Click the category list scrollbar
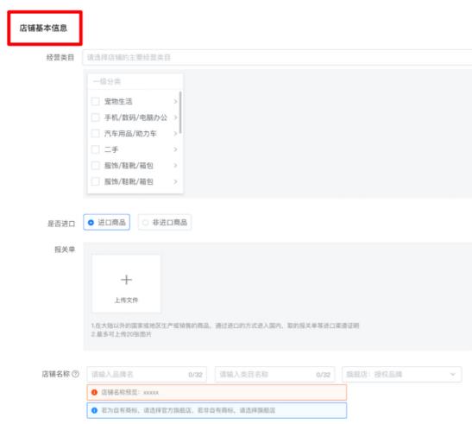The image size is (472, 424). (x=180, y=112)
